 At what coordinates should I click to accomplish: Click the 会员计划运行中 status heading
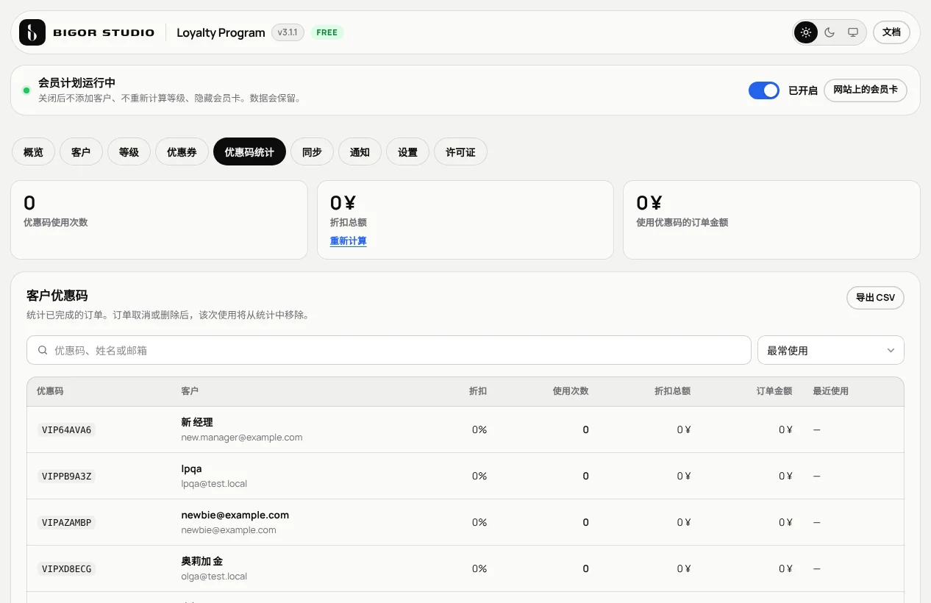[x=77, y=83]
